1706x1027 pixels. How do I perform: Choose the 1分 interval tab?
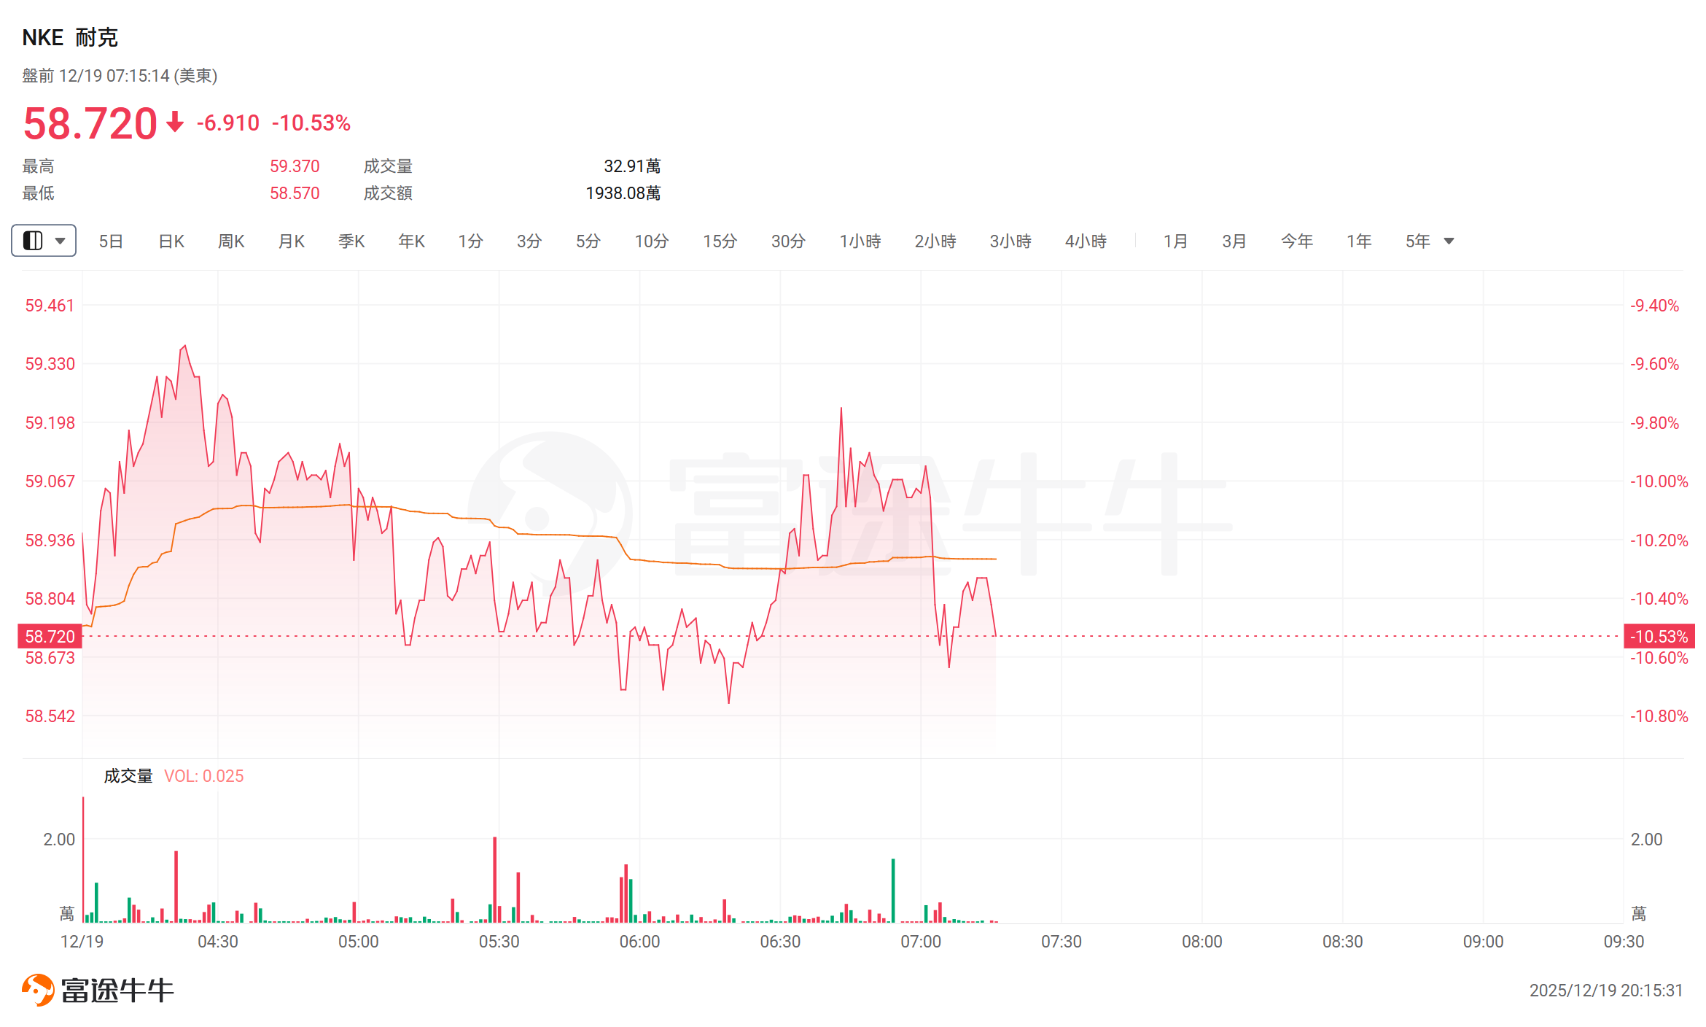[470, 241]
